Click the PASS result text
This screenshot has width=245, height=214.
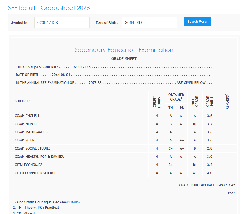pyautogui.click(x=231, y=193)
